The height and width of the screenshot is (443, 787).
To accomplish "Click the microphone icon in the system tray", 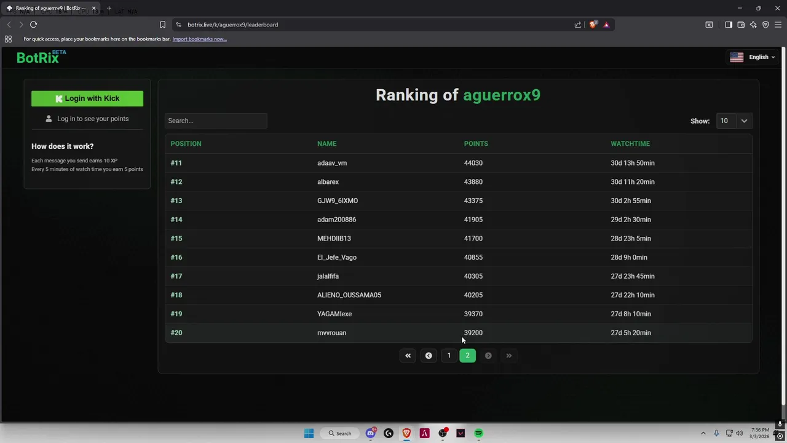I will (x=716, y=433).
